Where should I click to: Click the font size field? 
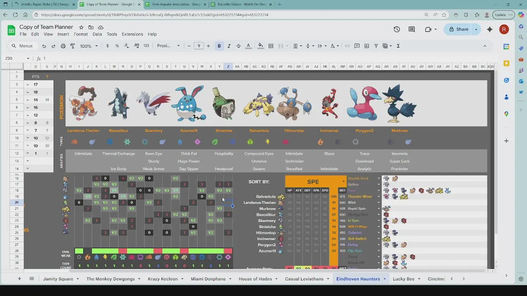coord(199,46)
